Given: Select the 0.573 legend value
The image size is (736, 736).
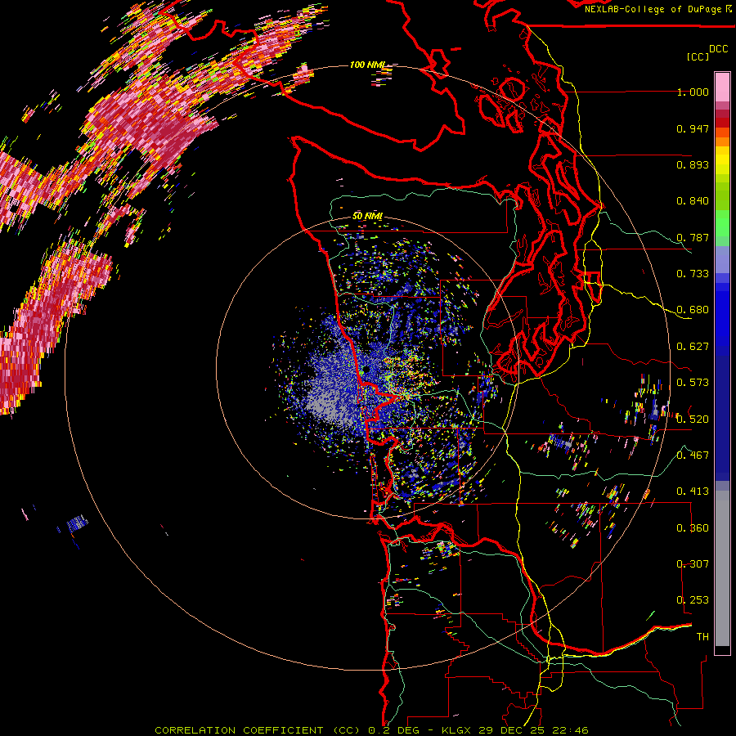Looking at the screenshot, I should pyautogui.click(x=693, y=383).
